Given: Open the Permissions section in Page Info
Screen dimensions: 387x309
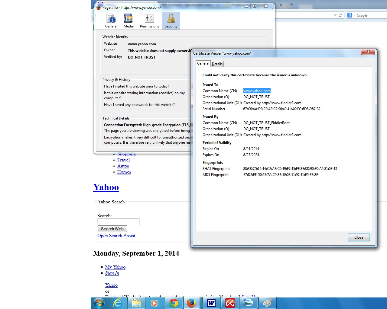Looking at the screenshot, I should [x=149, y=21].
